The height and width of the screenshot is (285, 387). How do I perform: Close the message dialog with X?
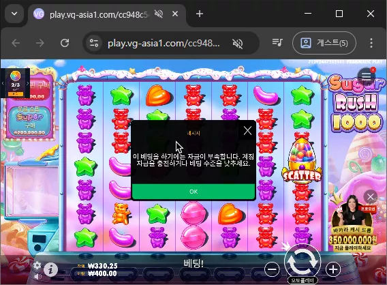point(247,131)
